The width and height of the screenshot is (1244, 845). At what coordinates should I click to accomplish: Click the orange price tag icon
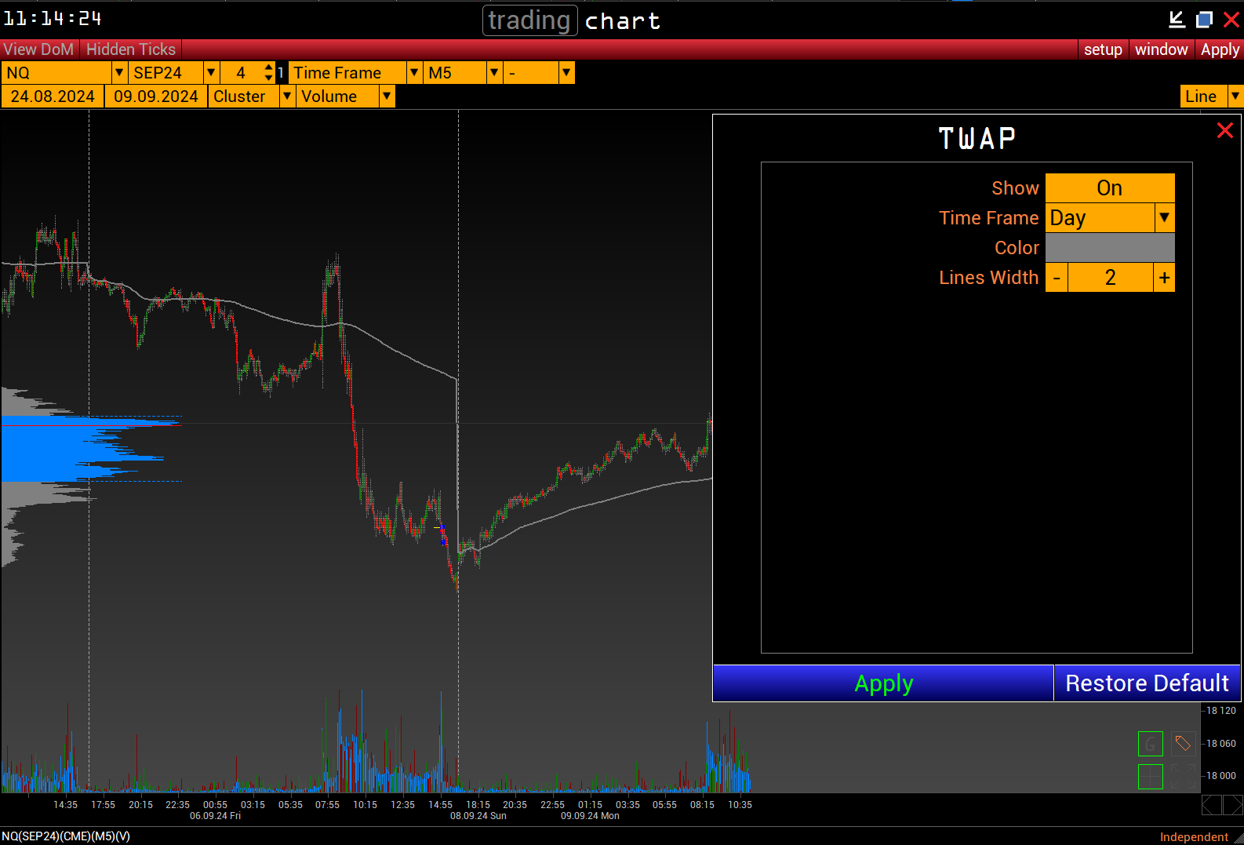click(x=1183, y=743)
